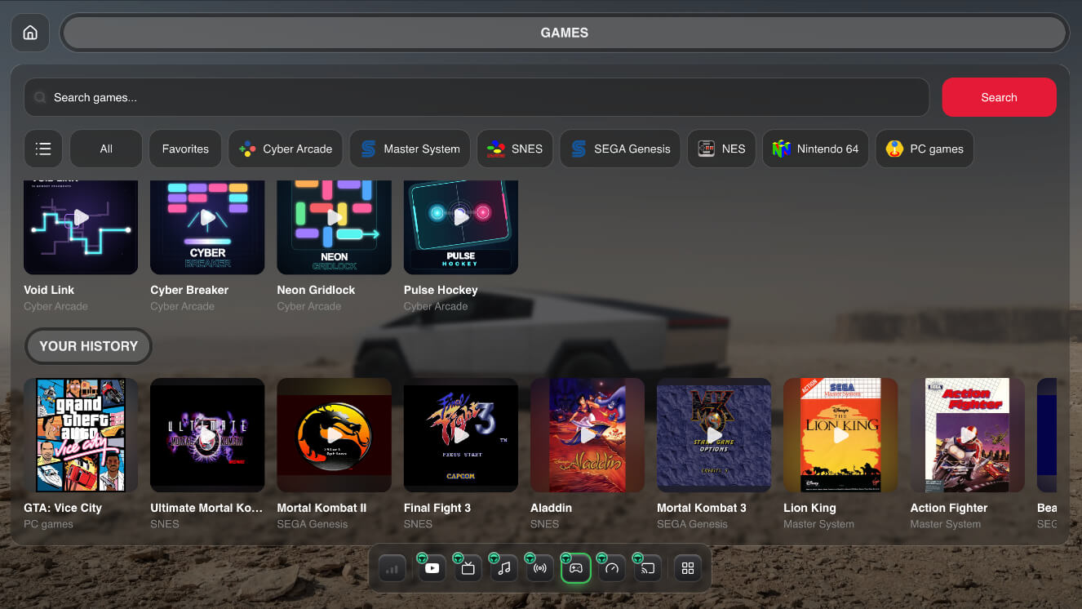The width and height of the screenshot is (1082, 609).
Task: Click the "Mortal Kombat II" title text
Action: 321,508
